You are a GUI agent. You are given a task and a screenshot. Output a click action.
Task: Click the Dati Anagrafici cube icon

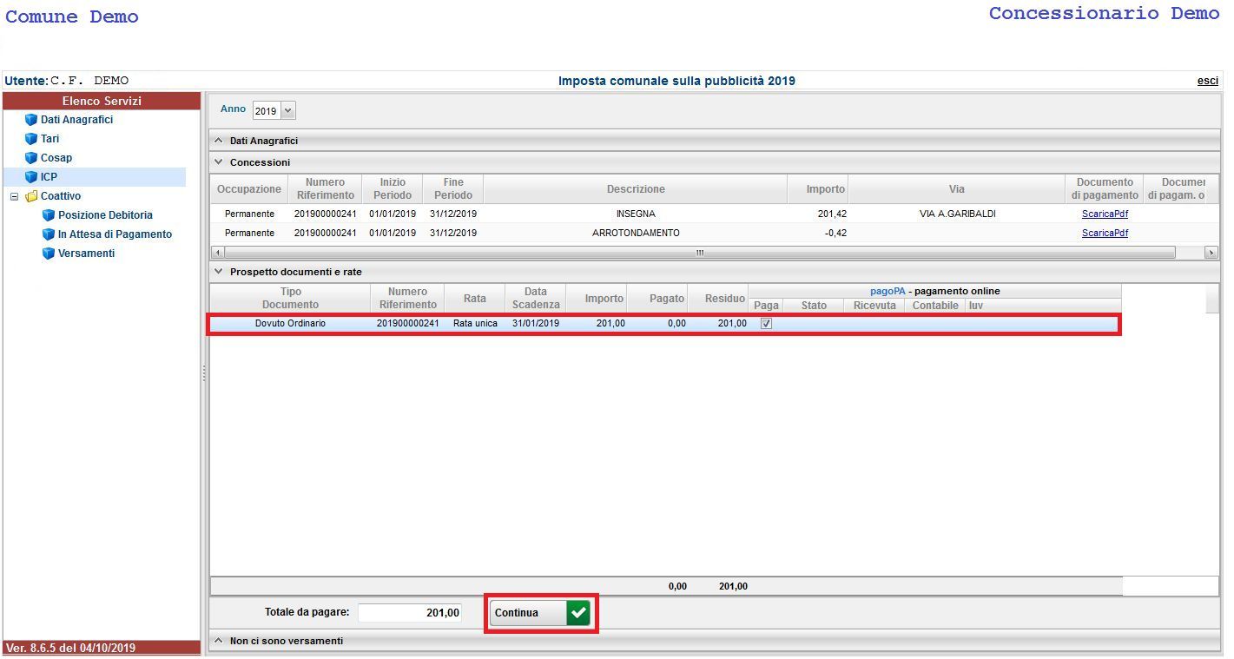click(x=31, y=120)
